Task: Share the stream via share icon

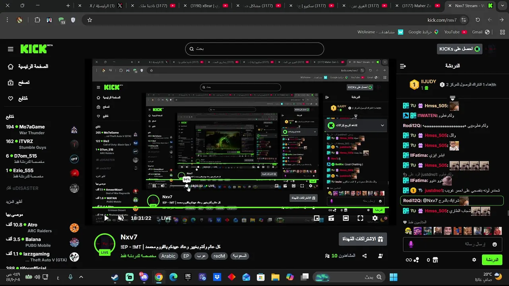Action: [365, 256]
